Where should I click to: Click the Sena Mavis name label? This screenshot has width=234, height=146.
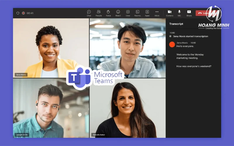(x=21, y=75)
